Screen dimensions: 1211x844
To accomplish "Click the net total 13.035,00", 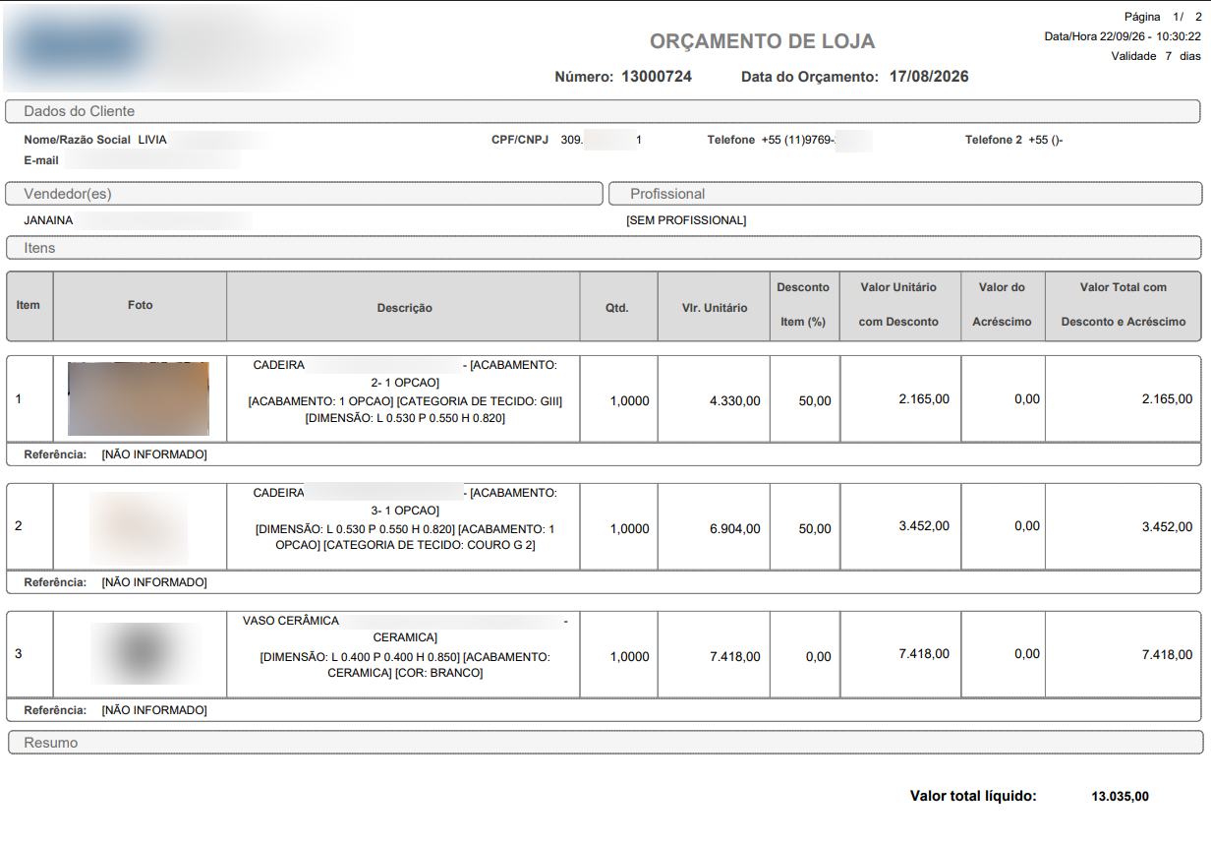I will click(x=1120, y=796).
